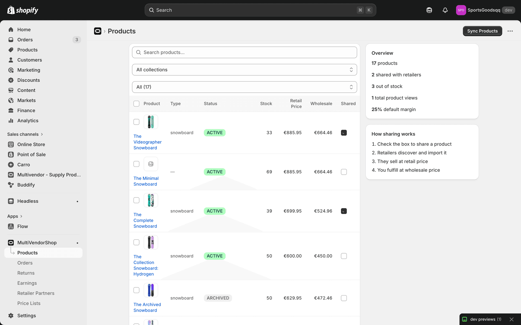Click the Sync Products button
The image size is (521, 325).
[x=482, y=31]
